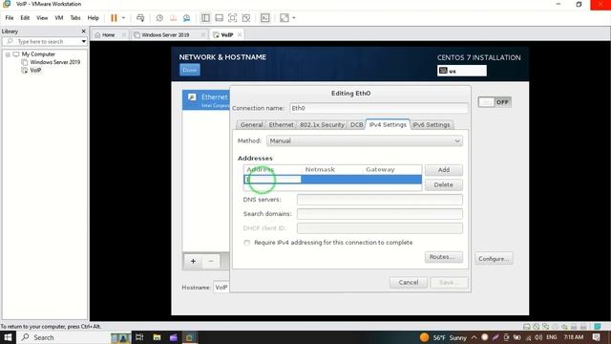Add a network device with plus button
This screenshot has width=611, height=344.
point(193,261)
